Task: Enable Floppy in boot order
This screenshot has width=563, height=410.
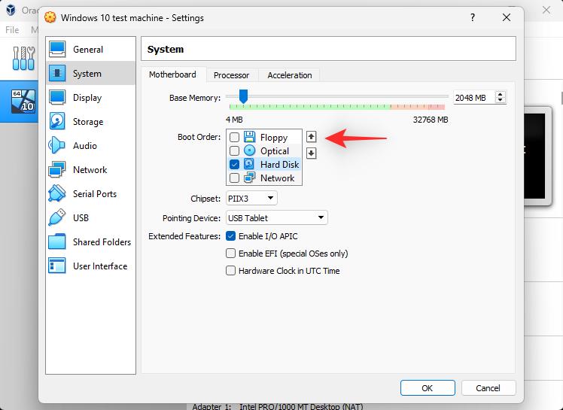Action: [235, 137]
